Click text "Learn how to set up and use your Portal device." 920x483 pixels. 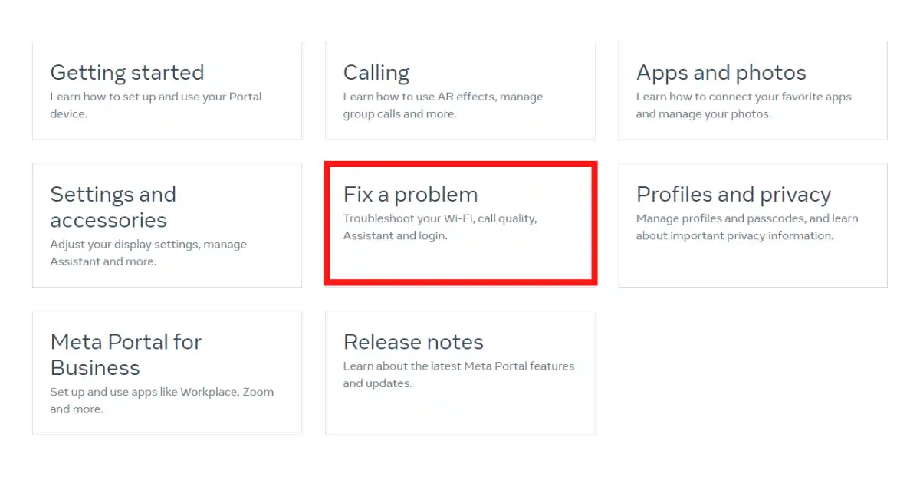[156, 105]
